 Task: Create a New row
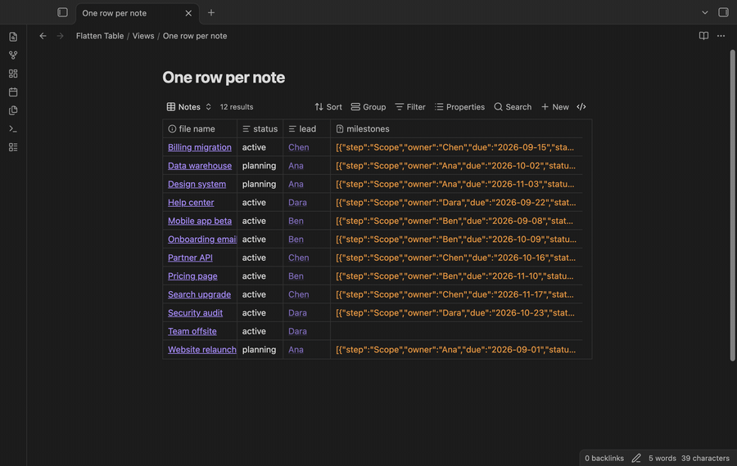(x=555, y=107)
